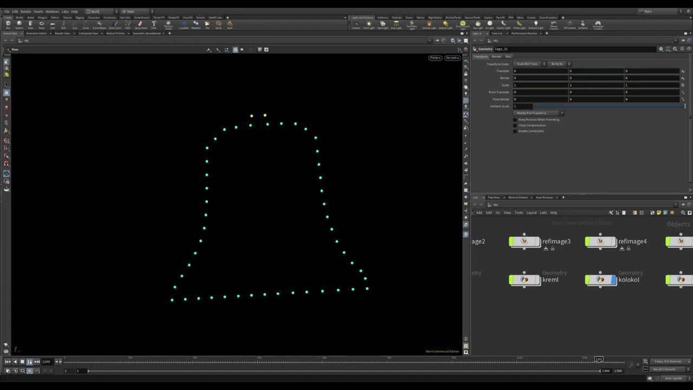Image resolution: width=693 pixels, height=390 pixels.
Task: Expand the Modify Pre-Transform menu
Action: [539, 113]
